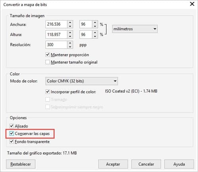This screenshot has width=198, height=172.
Task: Decrease Altura value with down arrow
Action: tap(70, 36)
